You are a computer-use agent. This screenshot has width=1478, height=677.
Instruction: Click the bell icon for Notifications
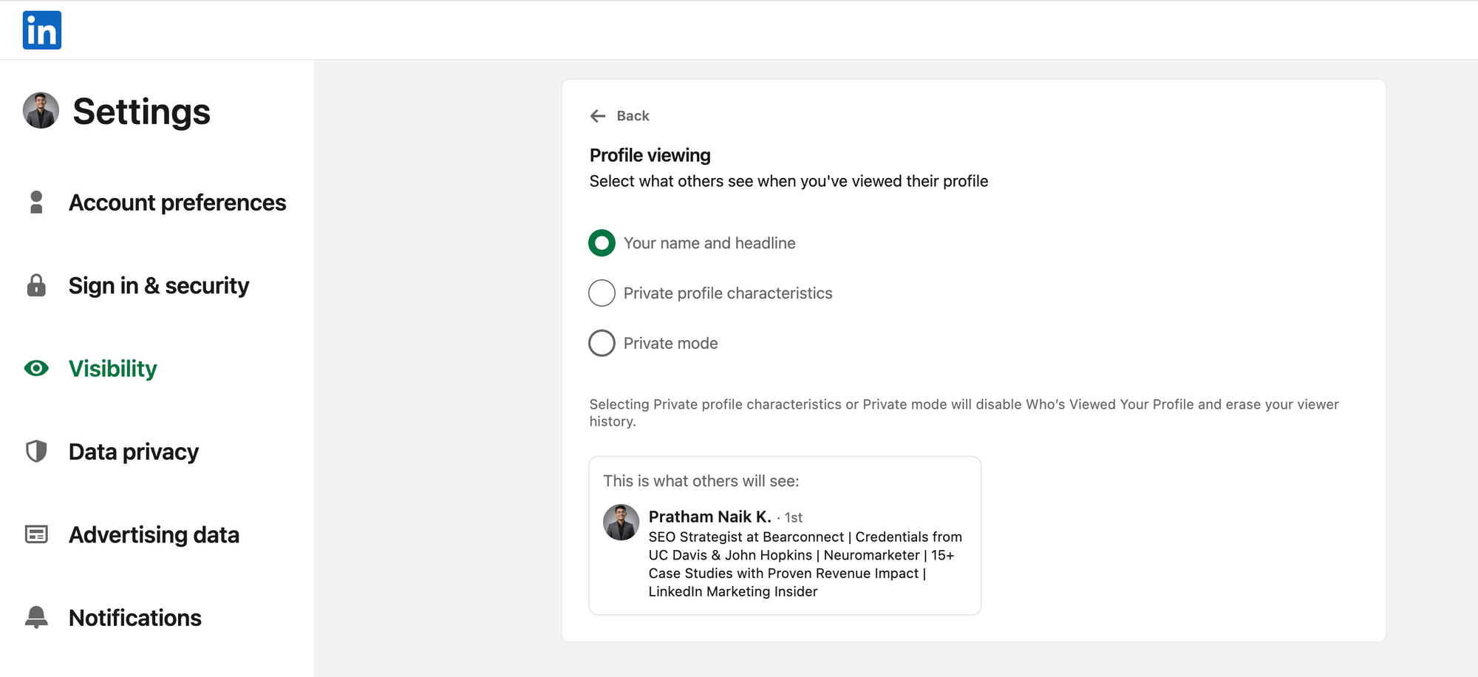click(x=36, y=617)
